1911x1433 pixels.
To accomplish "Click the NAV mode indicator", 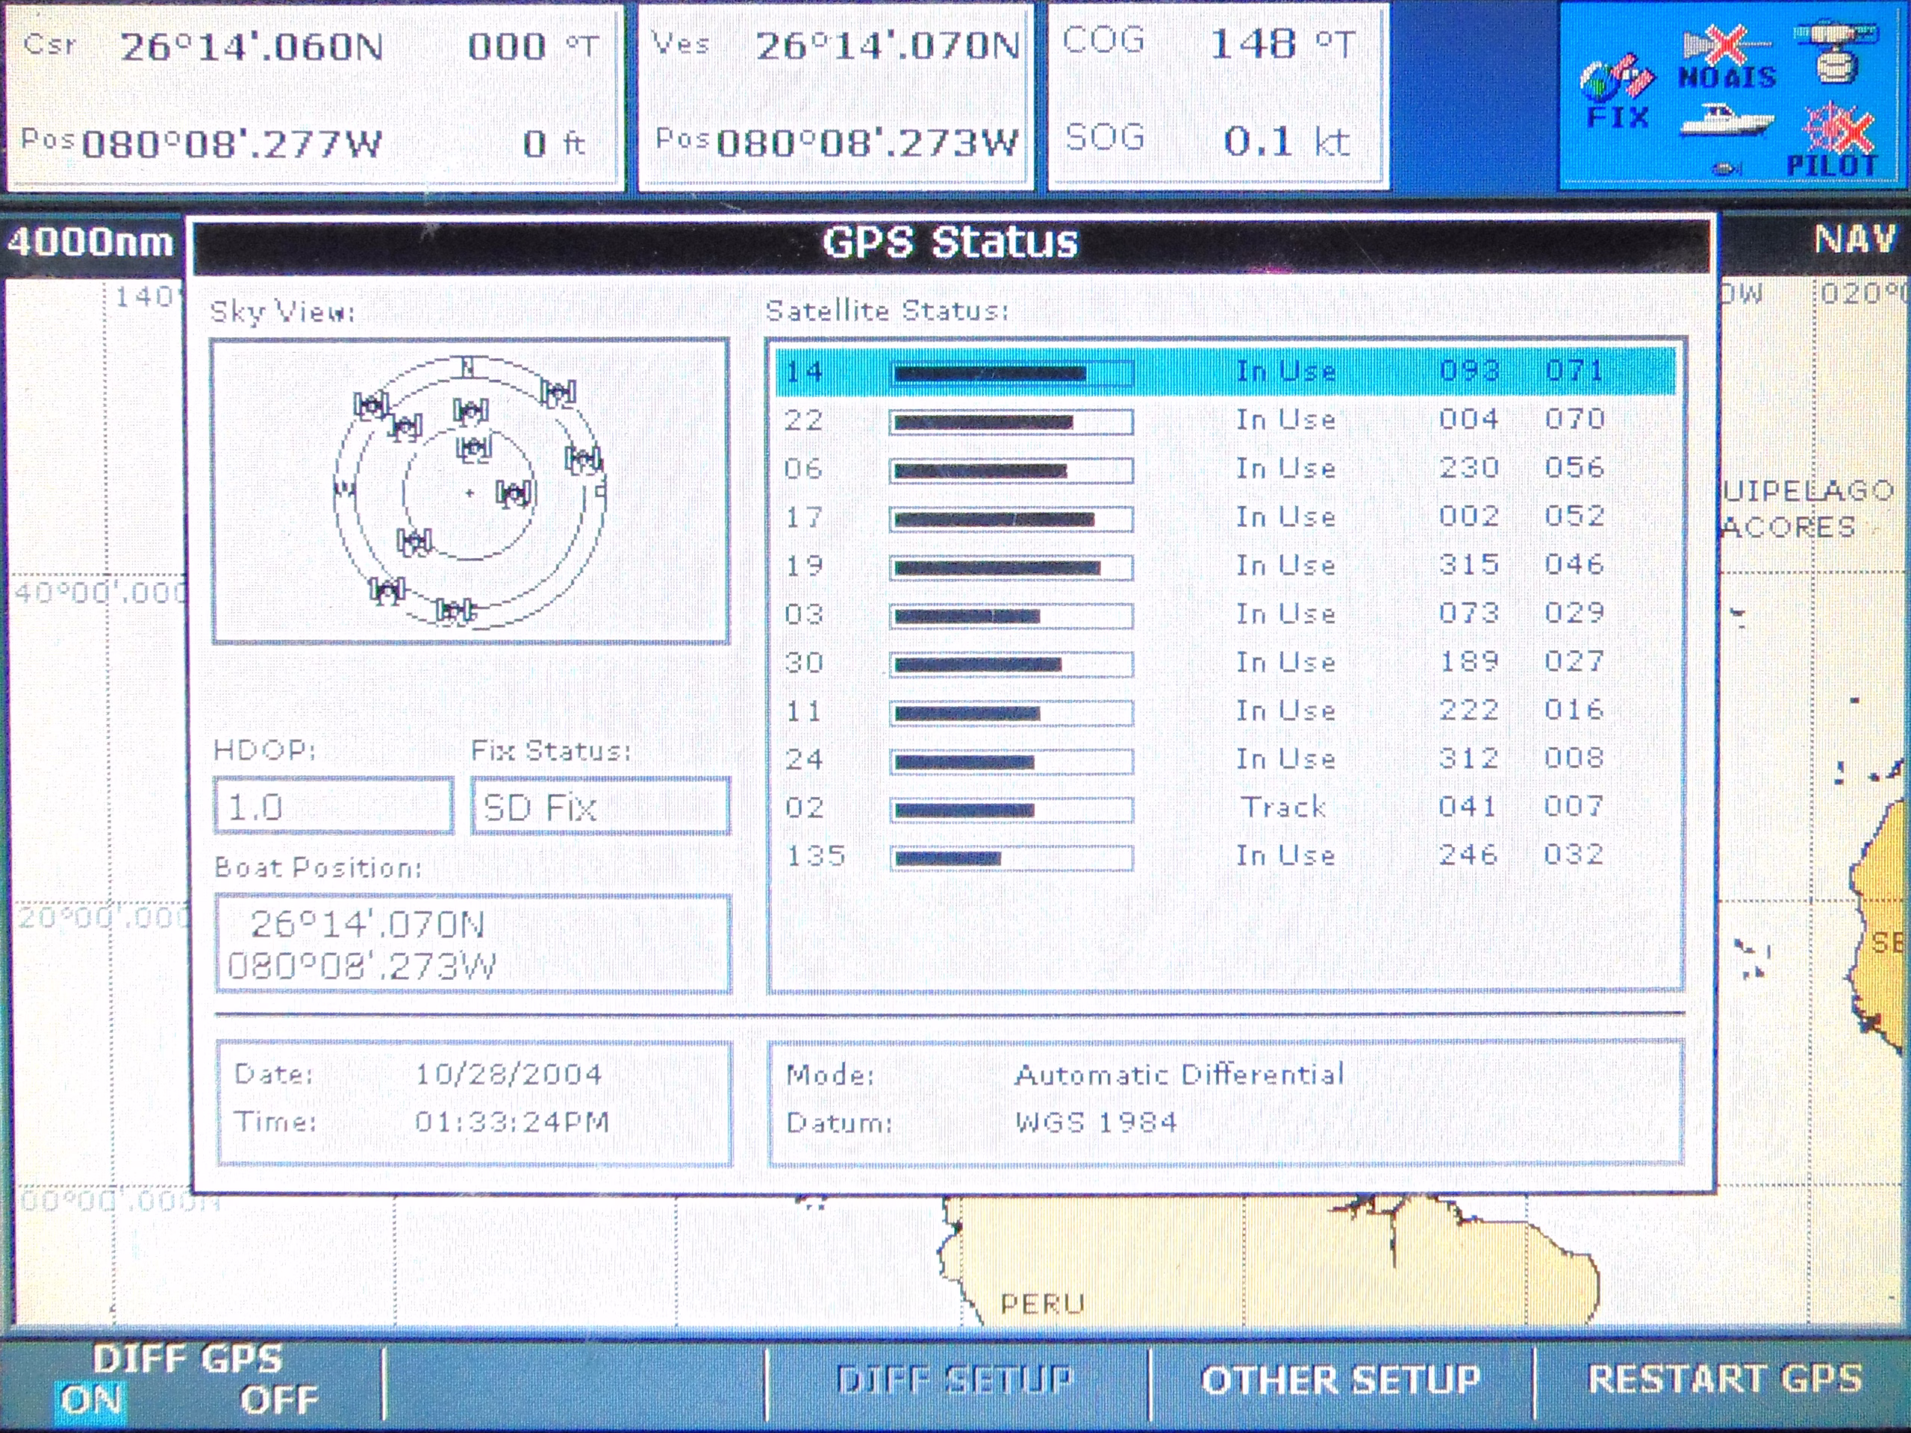I will (1854, 240).
